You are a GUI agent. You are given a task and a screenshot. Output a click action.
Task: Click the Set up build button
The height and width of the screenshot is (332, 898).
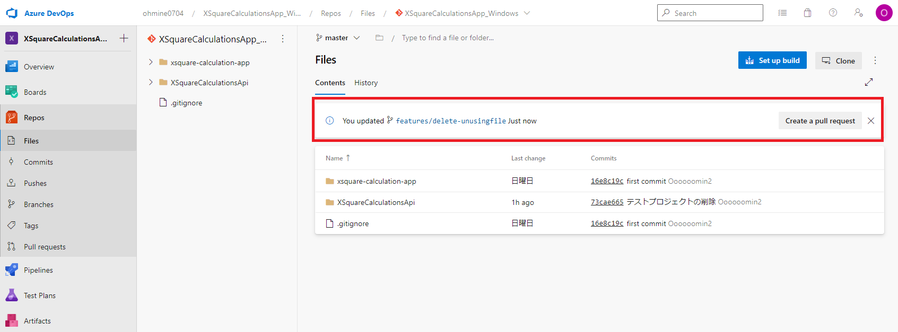[x=772, y=60]
